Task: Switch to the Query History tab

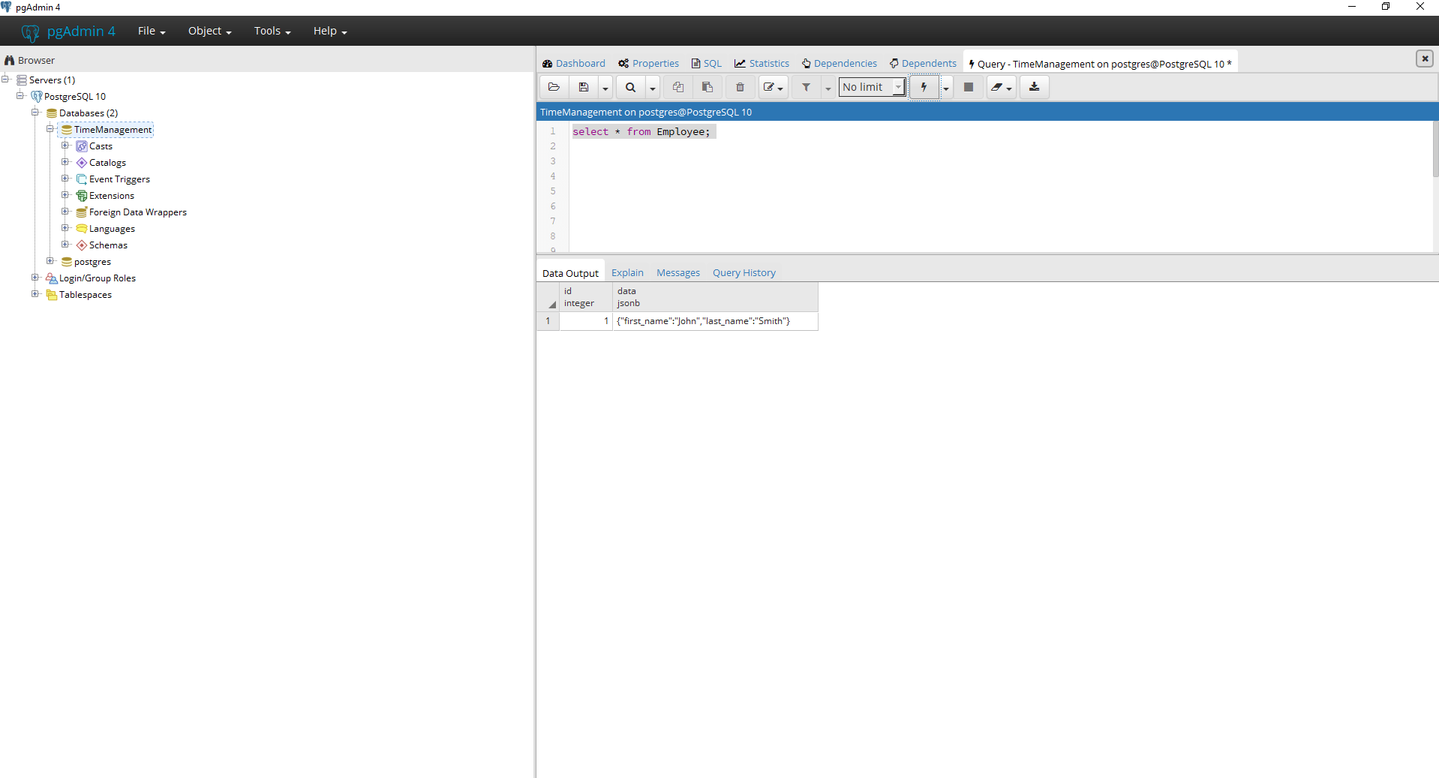Action: tap(744, 272)
